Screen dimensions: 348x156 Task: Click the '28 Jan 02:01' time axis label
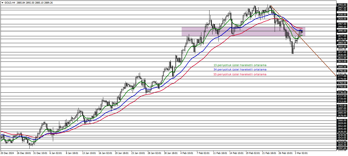point(155,153)
